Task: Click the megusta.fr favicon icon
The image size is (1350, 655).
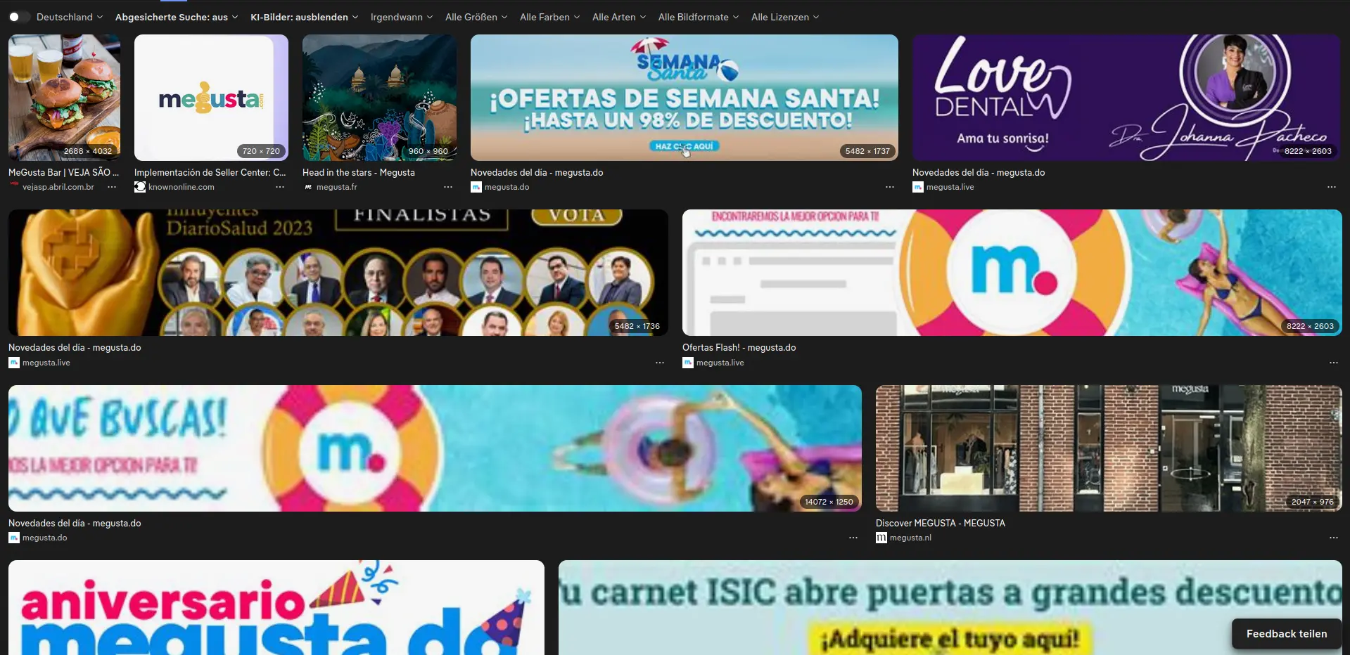Action: [x=308, y=187]
